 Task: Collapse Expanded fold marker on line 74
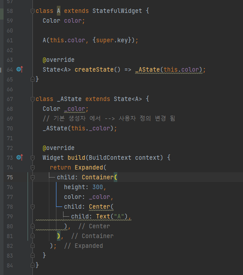coord(32,168)
